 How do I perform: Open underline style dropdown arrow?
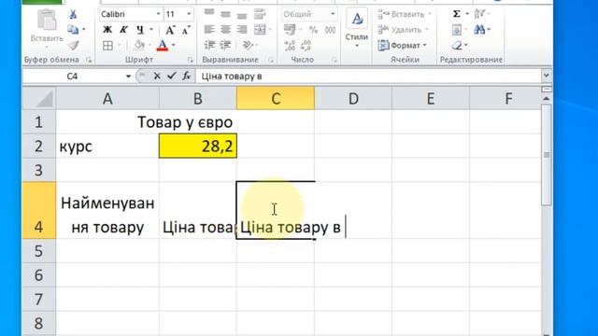click(x=151, y=30)
